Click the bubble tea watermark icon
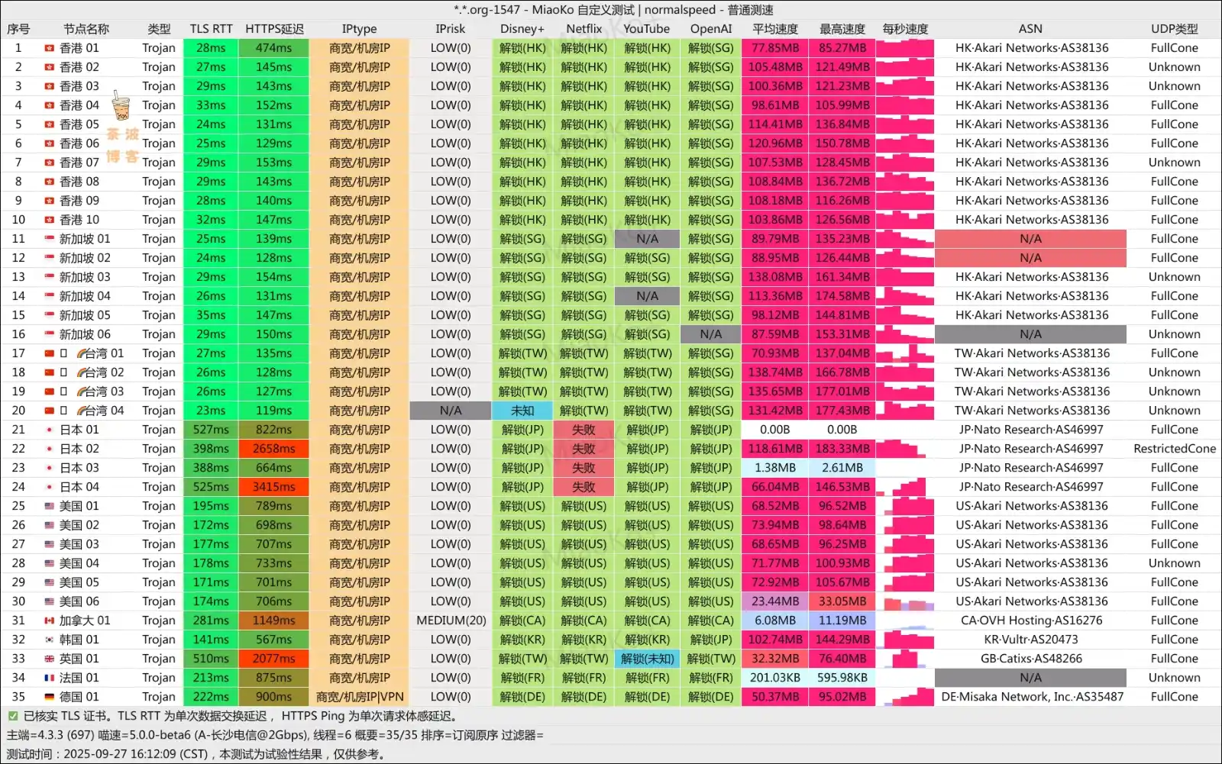The height and width of the screenshot is (764, 1222). (121, 105)
